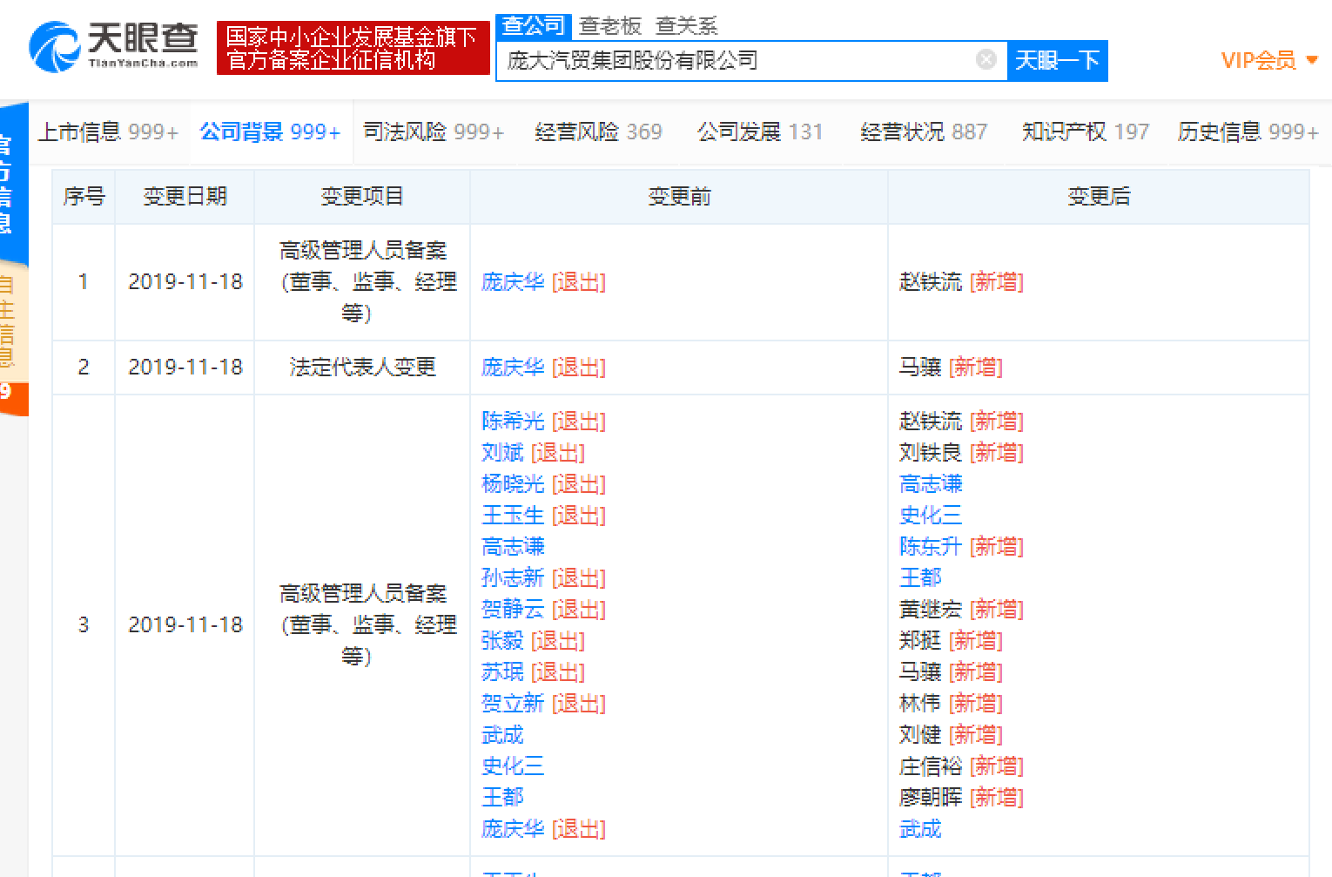Click the 贺静云 name link
Viewport: 1332px width, 877px height.
[x=513, y=610]
